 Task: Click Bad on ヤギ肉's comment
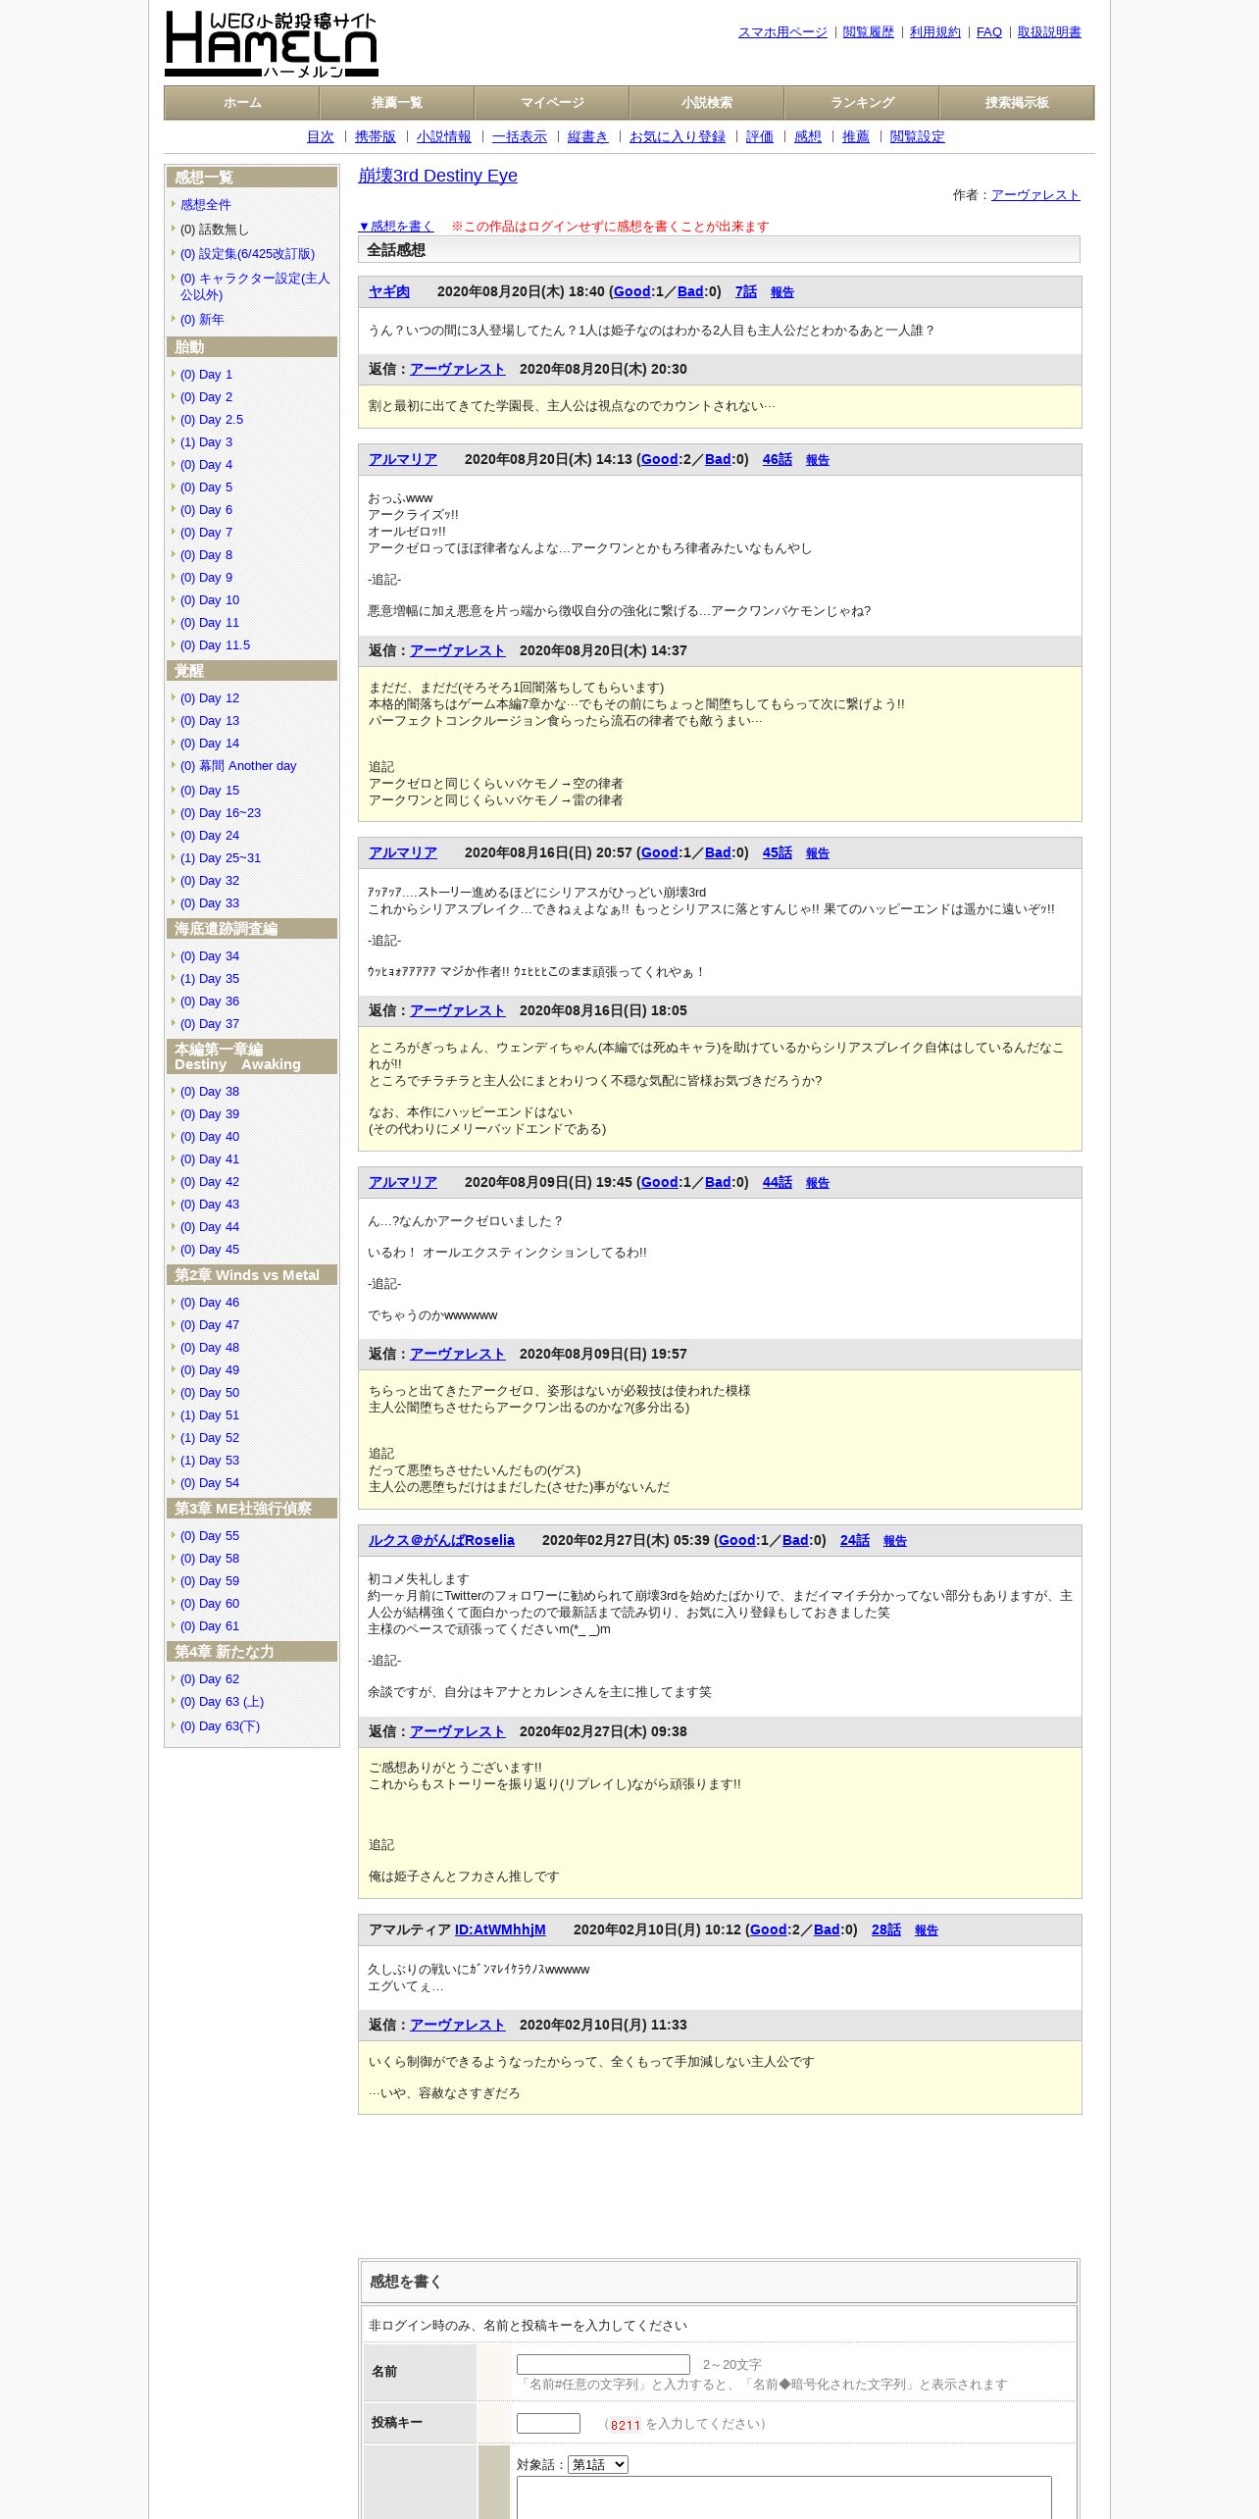[x=690, y=292]
